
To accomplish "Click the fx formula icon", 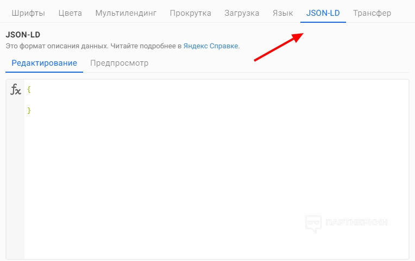I will [15, 90].
